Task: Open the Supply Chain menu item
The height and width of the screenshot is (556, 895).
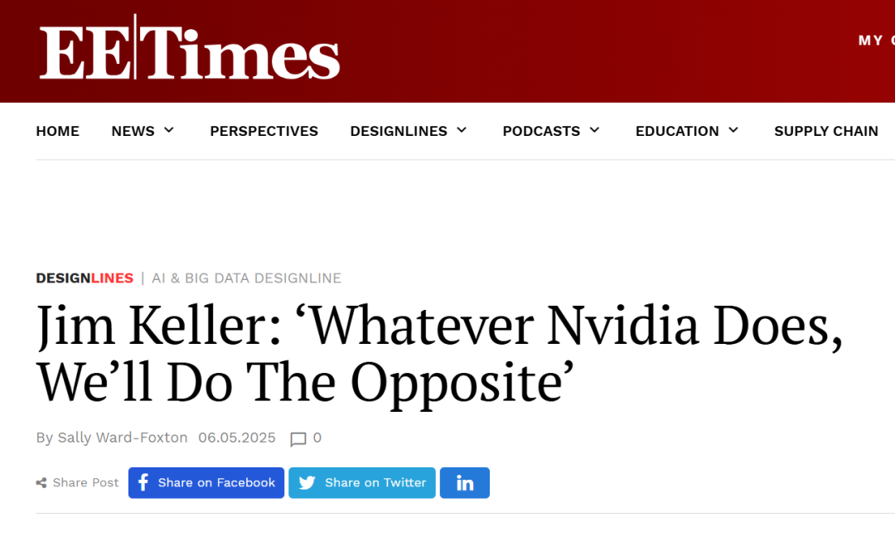Action: [826, 131]
